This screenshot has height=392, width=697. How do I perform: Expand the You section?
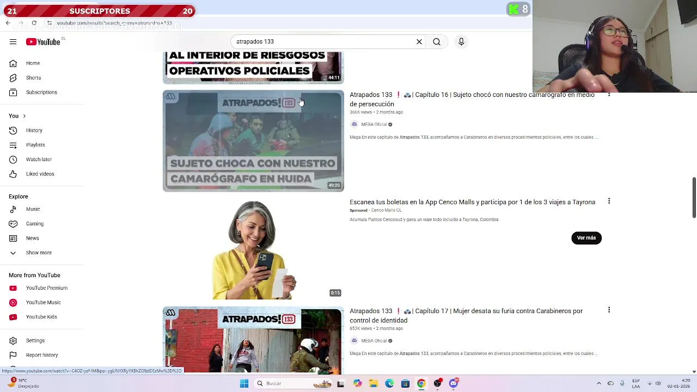[x=17, y=116]
